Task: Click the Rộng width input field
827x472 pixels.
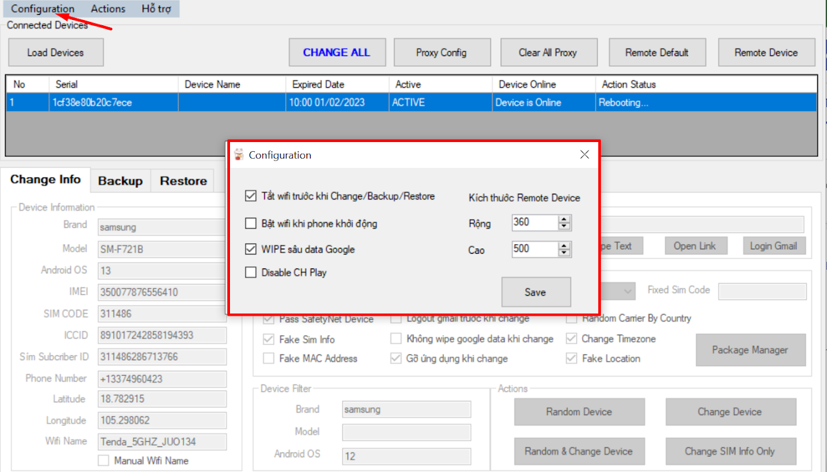Action: (x=533, y=223)
